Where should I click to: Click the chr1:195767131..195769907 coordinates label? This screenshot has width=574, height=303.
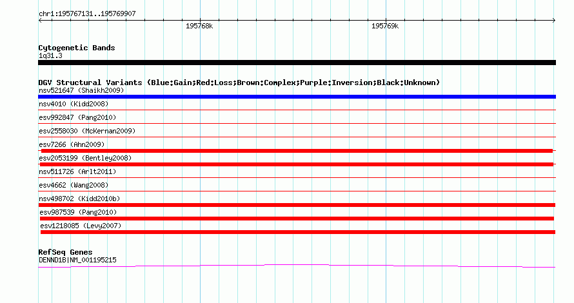click(87, 14)
